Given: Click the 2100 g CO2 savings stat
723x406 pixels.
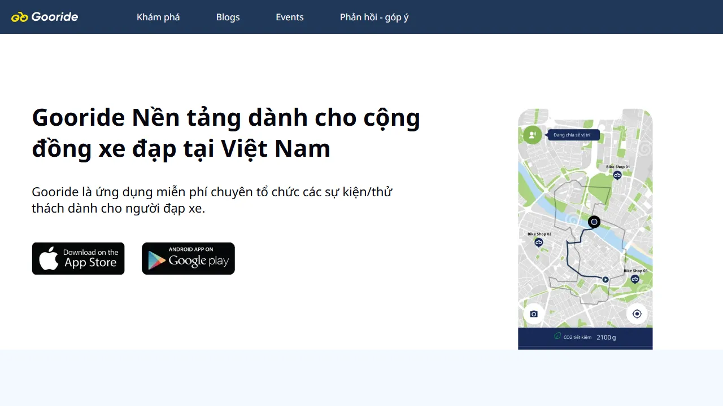Looking at the screenshot, I should point(606,337).
